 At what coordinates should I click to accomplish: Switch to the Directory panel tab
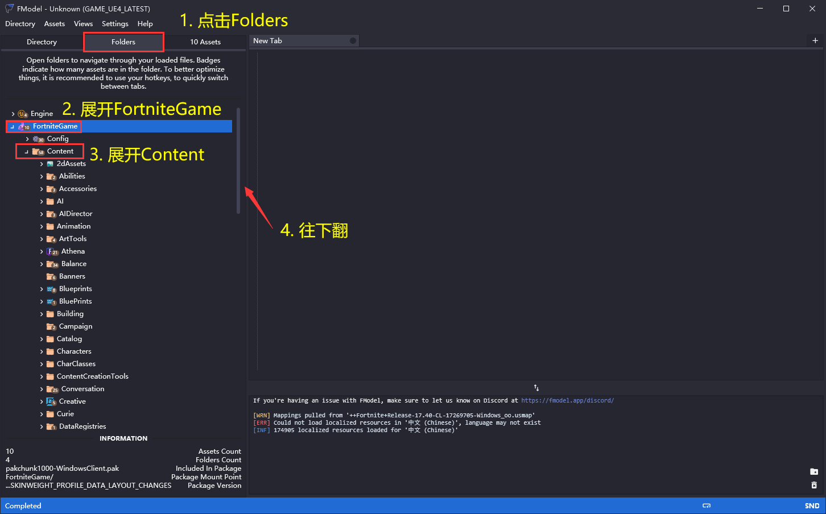(42, 42)
